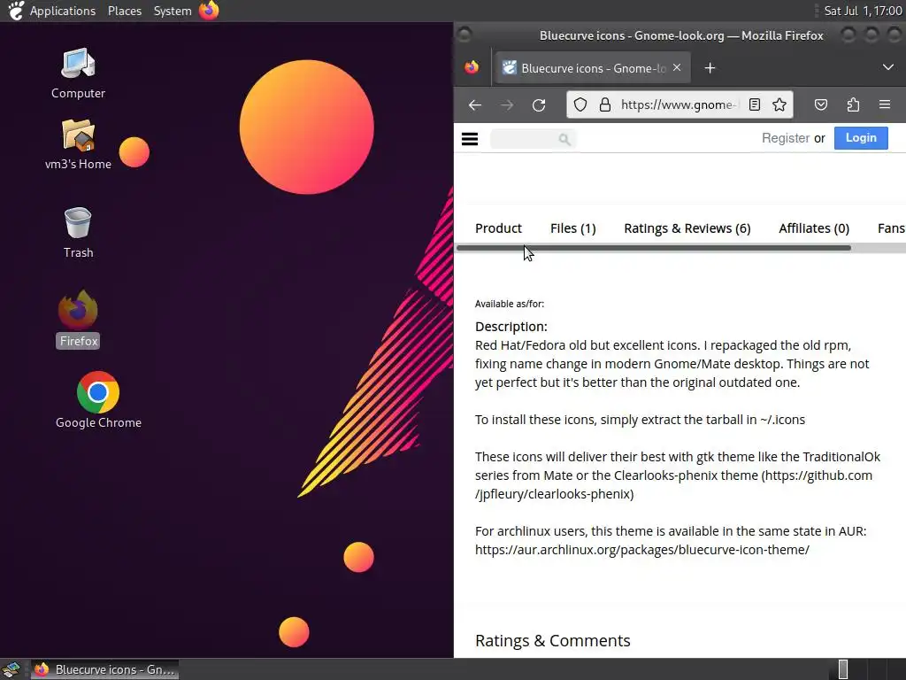906x680 pixels.
Task: Open the Firefox application menu
Action: 885,104
